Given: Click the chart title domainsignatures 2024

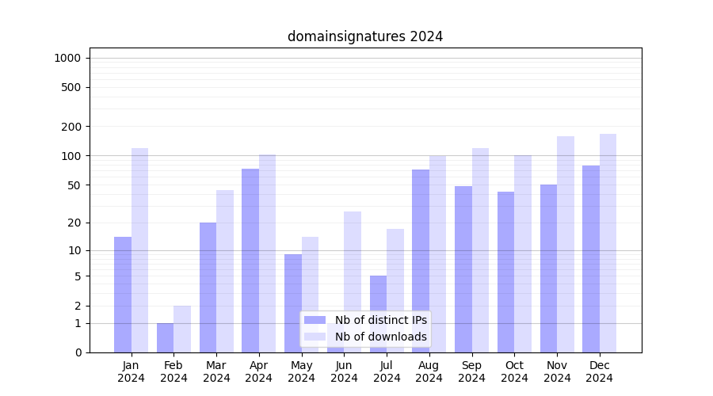Looking at the screenshot, I should tap(364, 37).
